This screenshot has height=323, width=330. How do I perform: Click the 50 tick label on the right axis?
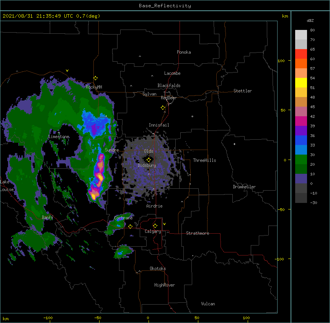(283, 110)
